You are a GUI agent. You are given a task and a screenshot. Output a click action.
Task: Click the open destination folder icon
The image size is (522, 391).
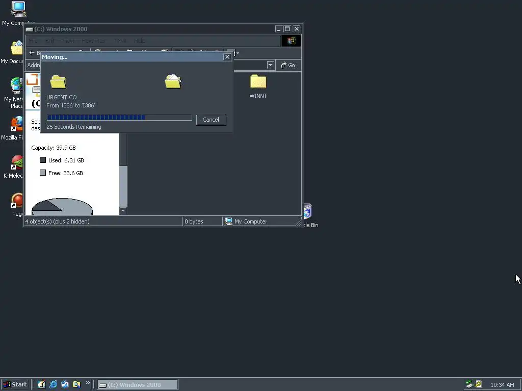pos(173,81)
